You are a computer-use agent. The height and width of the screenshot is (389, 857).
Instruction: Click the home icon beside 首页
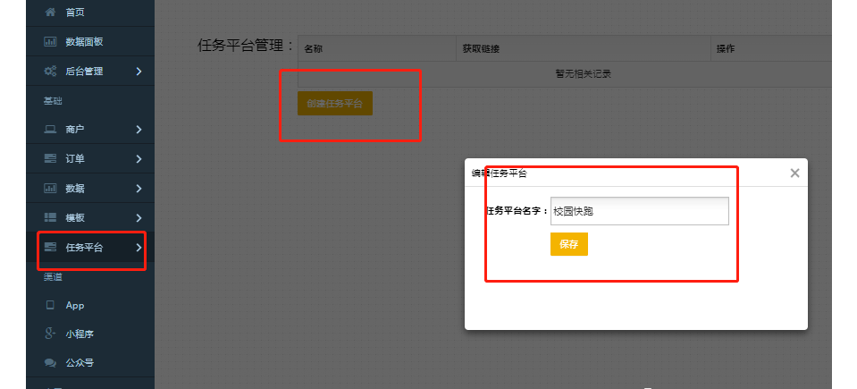[50, 13]
